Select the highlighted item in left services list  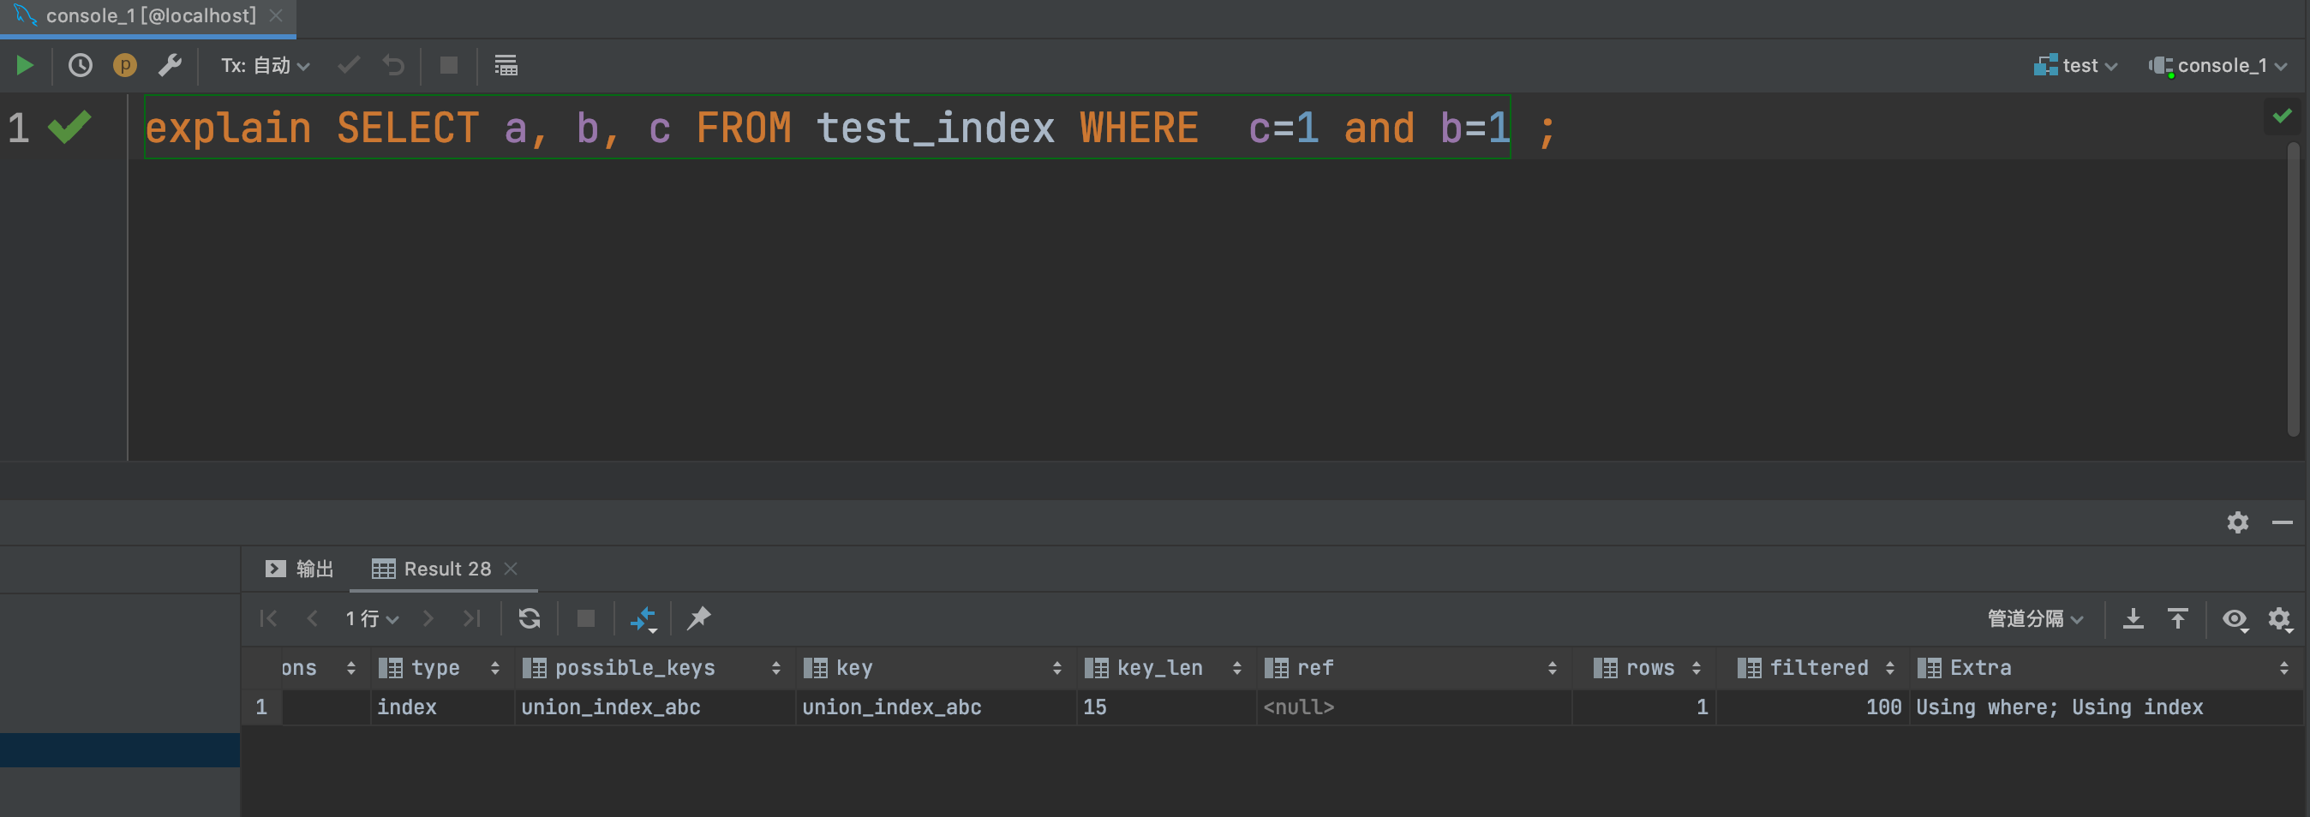coord(120,750)
